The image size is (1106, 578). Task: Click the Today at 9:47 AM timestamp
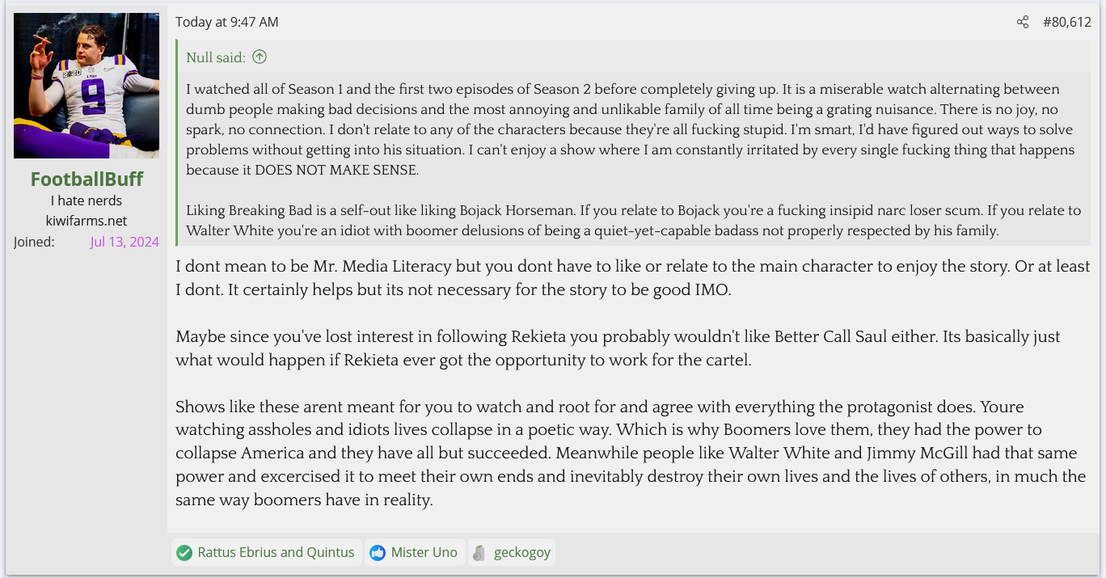[227, 22]
